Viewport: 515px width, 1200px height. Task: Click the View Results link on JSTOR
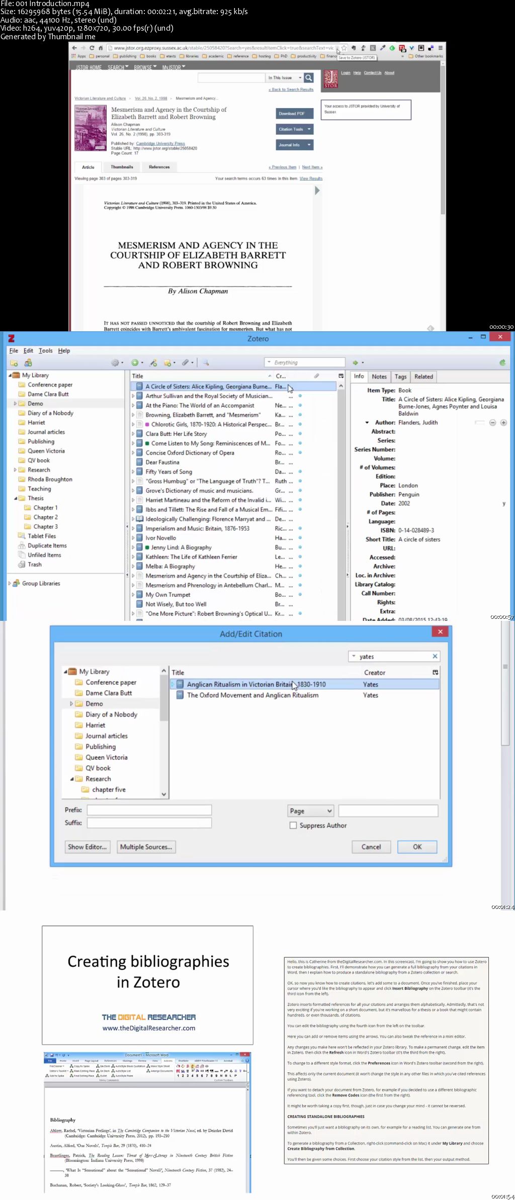coord(311,178)
